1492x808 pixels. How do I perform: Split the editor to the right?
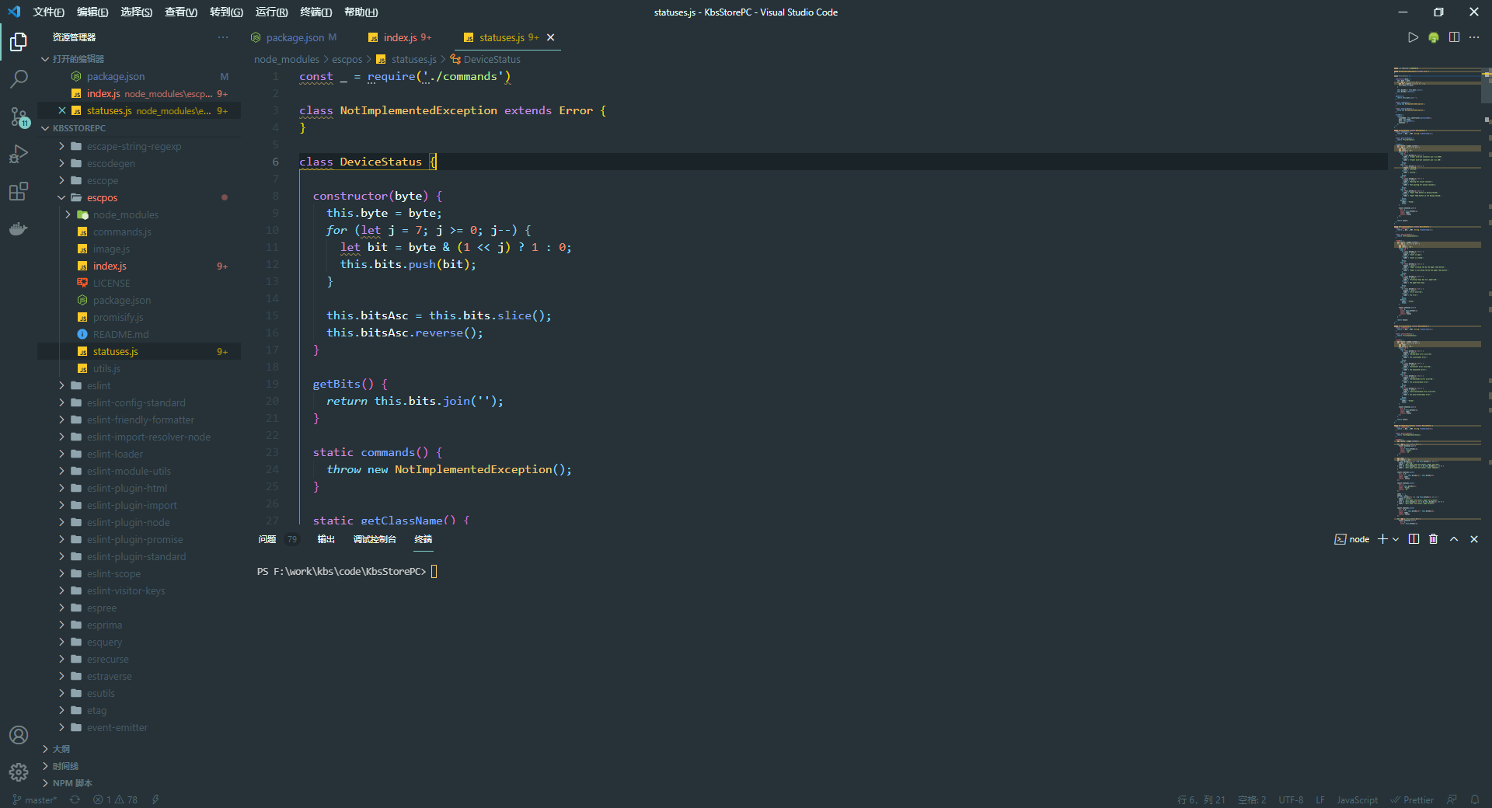1454,37
